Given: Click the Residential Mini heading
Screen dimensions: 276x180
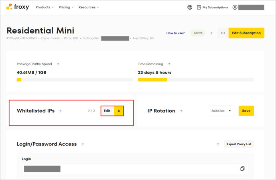Looking at the screenshot, I should tap(40, 30).
